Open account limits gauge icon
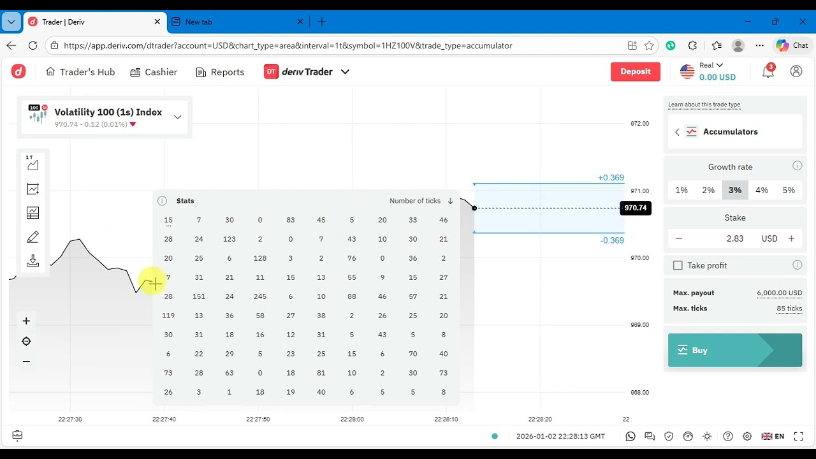 coord(688,436)
